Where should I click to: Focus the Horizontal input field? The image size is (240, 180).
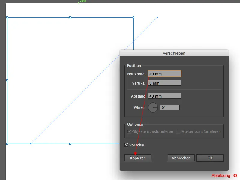(x=164, y=74)
